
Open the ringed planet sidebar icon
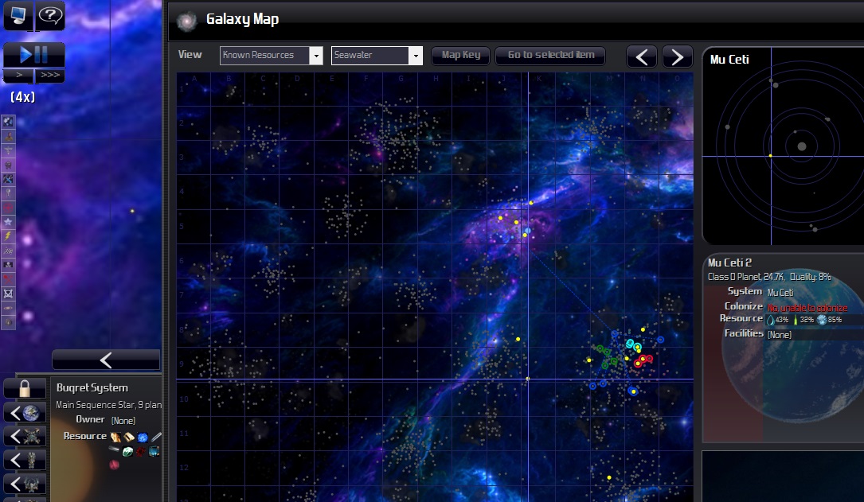coord(8,308)
